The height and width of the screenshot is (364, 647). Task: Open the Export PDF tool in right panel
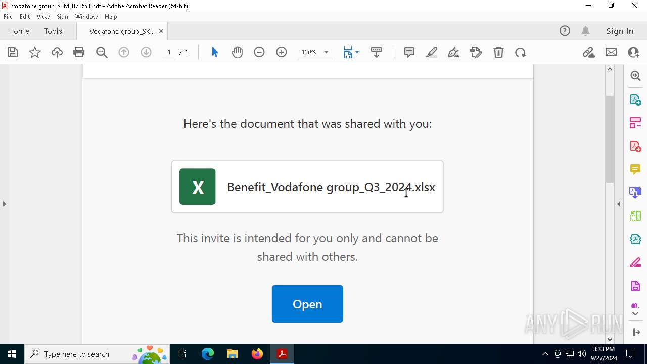coord(635,99)
